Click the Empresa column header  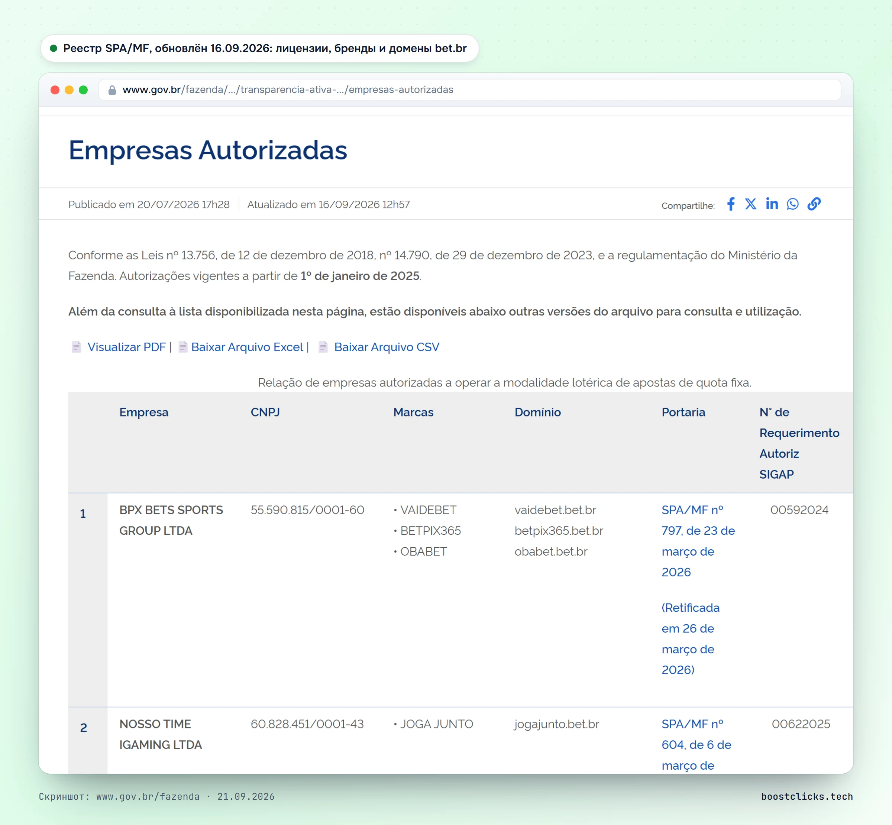144,412
